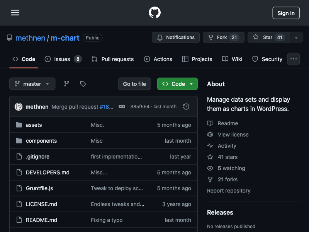The width and height of the screenshot is (309, 232).
Task: Click the components folder icon
Action: tap(19, 141)
